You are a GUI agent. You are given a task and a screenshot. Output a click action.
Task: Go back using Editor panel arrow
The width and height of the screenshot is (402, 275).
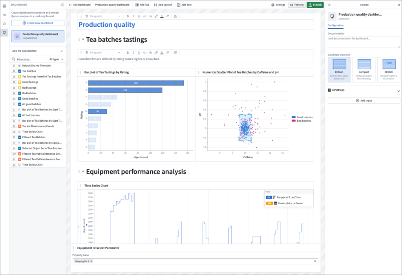pos(329,5)
